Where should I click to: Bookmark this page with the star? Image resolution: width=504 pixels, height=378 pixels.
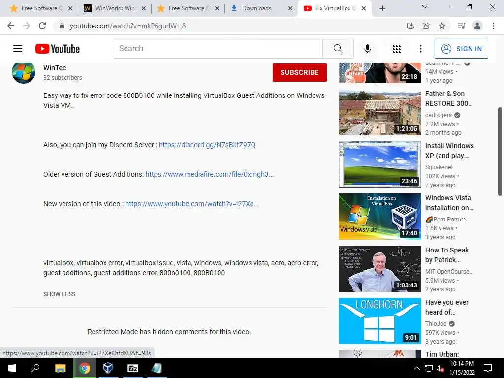[x=442, y=26]
